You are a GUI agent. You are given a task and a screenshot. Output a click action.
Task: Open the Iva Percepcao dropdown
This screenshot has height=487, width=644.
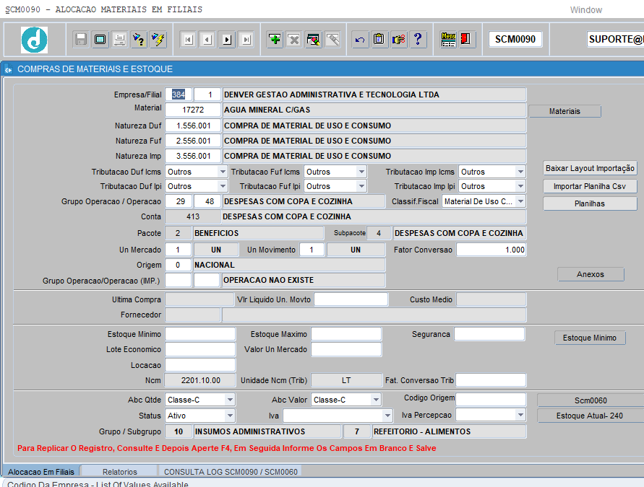click(x=520, y=415)
